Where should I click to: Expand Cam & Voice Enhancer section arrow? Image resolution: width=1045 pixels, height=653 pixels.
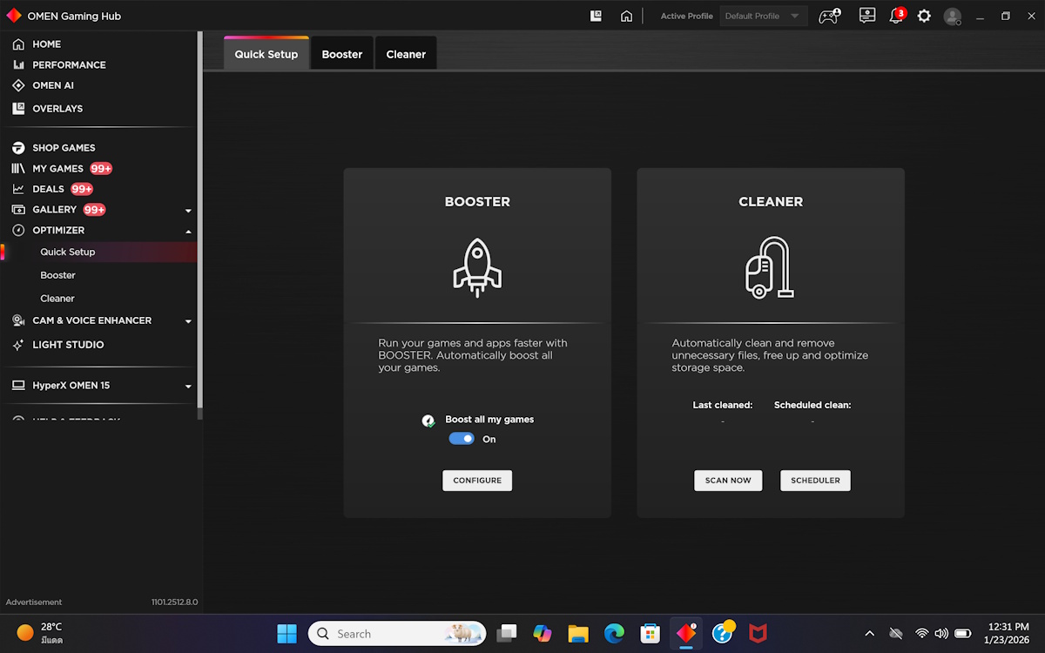coord(188,321)
